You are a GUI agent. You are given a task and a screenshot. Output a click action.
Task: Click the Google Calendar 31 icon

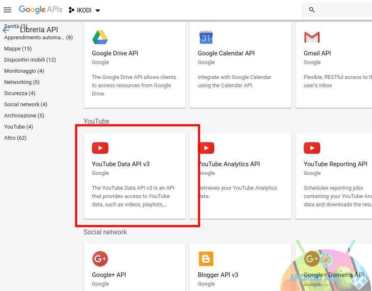coord(206,37)
